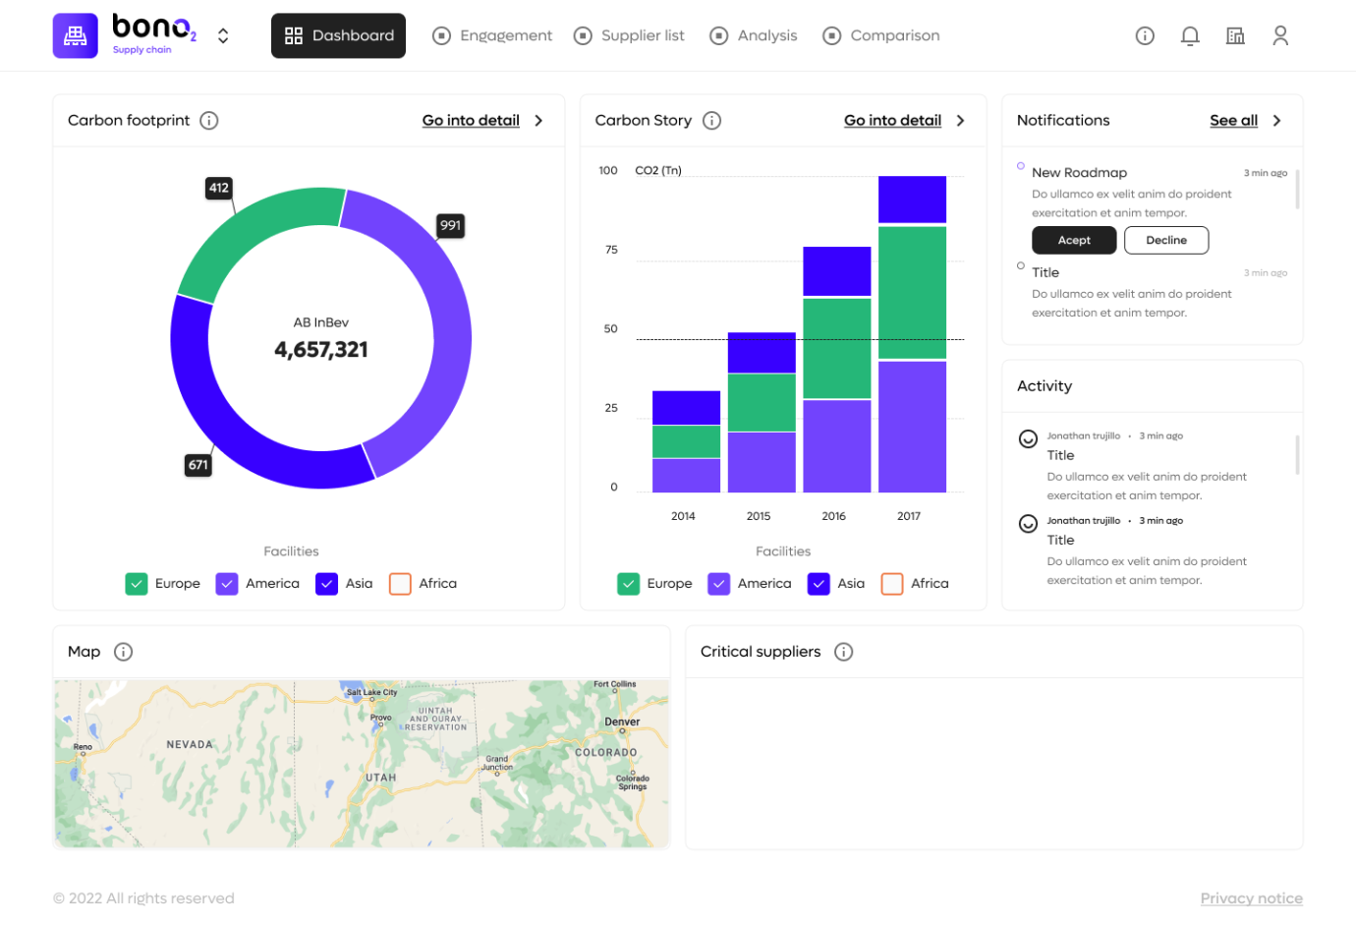Viewport: 1356px width, 925px height.
Task: Click info icon beside Critical suppliers
Action: [843, 652]
